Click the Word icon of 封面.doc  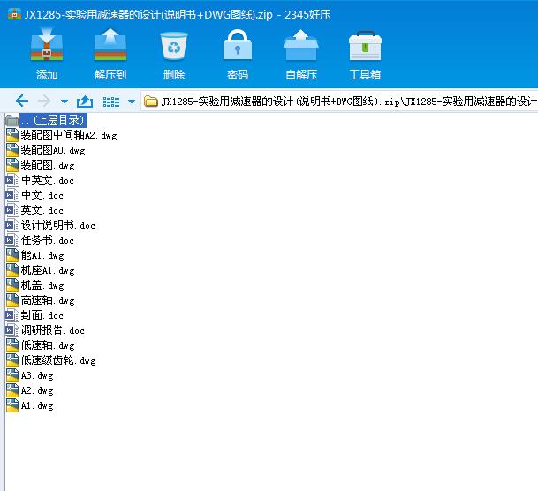pyautogui.click(x=12, y=315)
